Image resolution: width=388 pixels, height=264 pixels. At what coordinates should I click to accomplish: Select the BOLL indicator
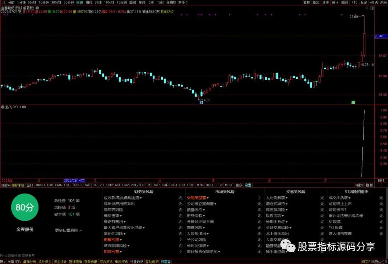click(x=209, y=185)
